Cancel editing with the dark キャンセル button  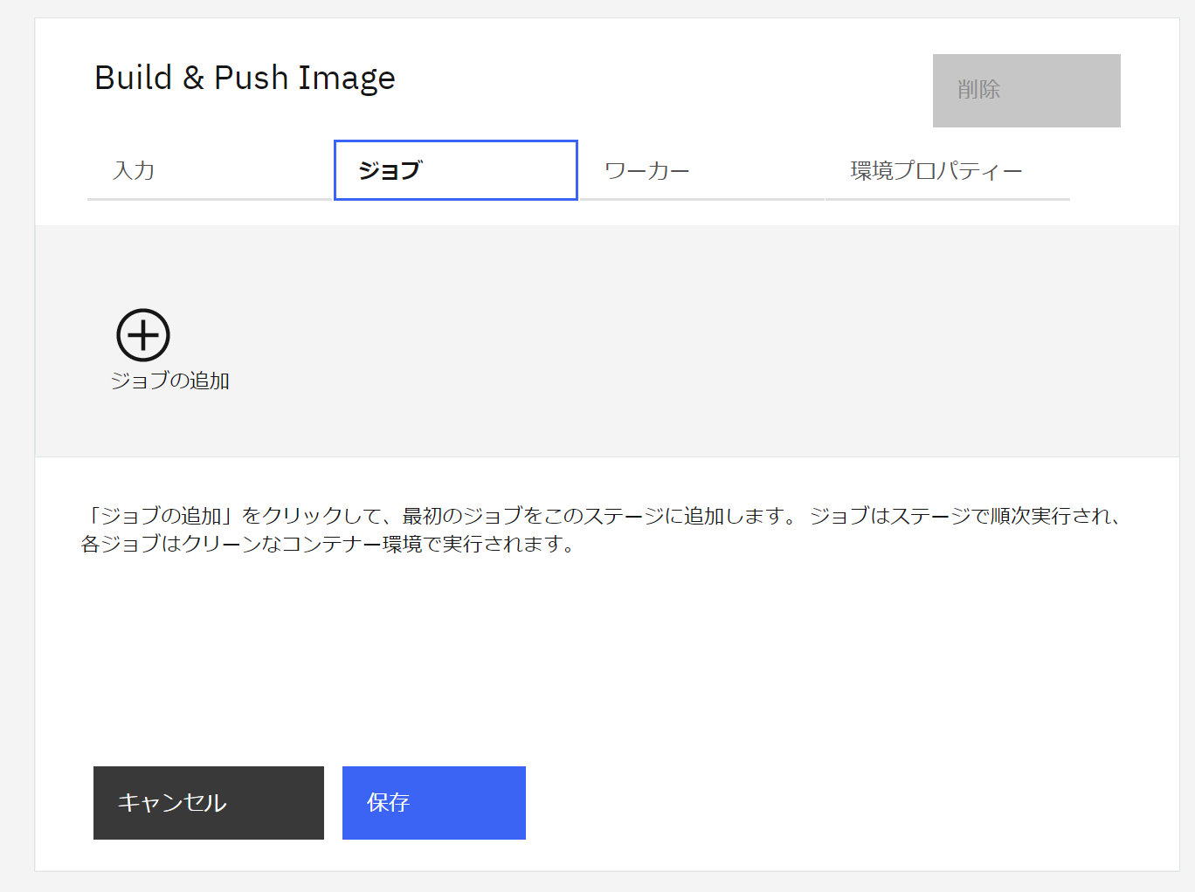point(208,802)
